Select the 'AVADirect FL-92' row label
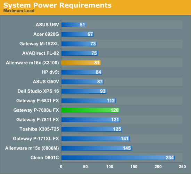The height and width of the screenshot is (174, 191). tap(41, 53)
